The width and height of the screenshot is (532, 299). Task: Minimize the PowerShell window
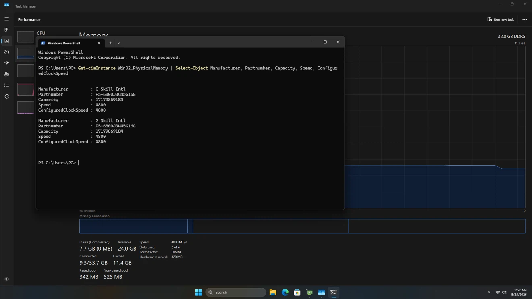tap(312, 42)
